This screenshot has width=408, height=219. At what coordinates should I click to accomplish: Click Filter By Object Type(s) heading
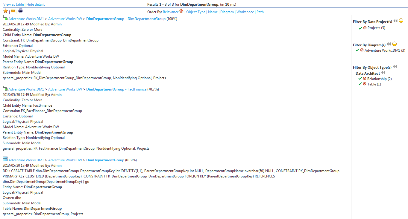[x=372, y=68]
